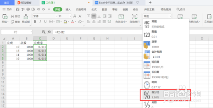Click the Save icon in quick toolbar
Viewport: 213px width, 108px height.
(18, 9)
